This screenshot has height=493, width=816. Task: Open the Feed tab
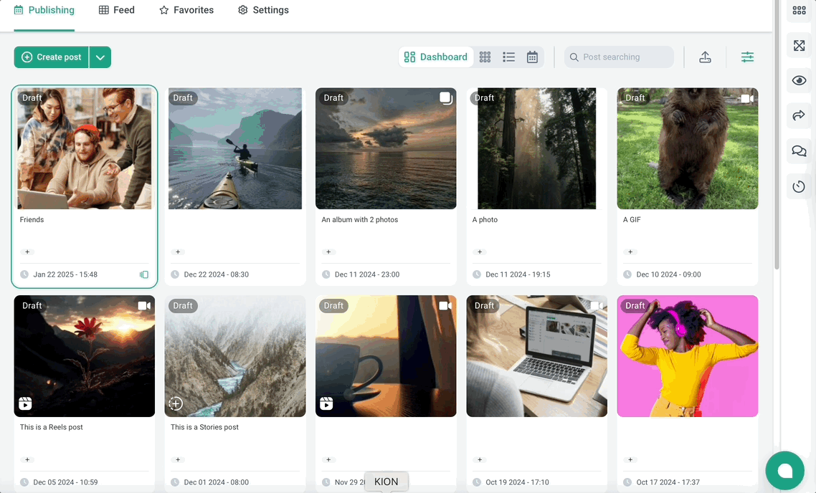117,10
